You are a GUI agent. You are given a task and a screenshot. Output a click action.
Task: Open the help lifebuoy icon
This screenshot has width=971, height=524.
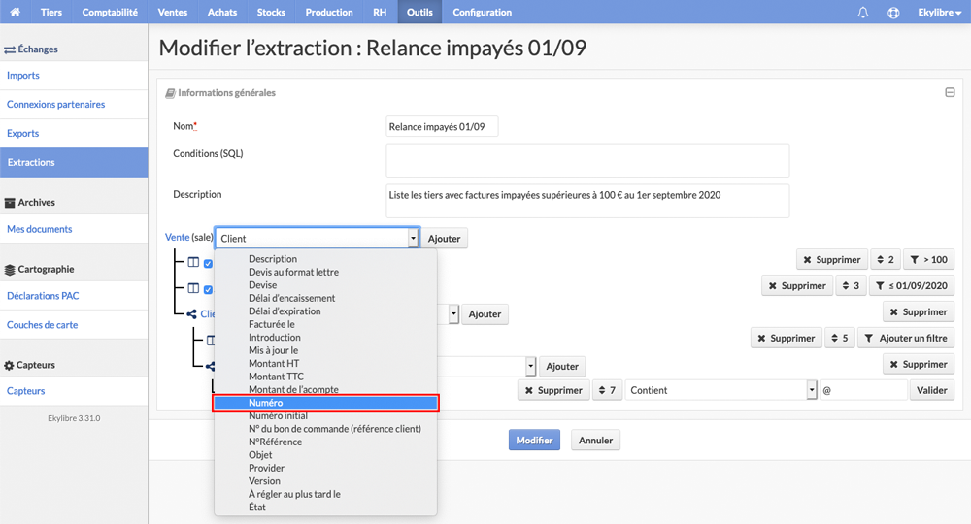(893, 12)
